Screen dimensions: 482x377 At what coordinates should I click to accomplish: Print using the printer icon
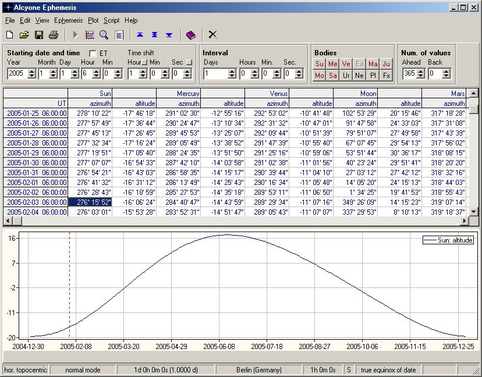click(54, 35)
